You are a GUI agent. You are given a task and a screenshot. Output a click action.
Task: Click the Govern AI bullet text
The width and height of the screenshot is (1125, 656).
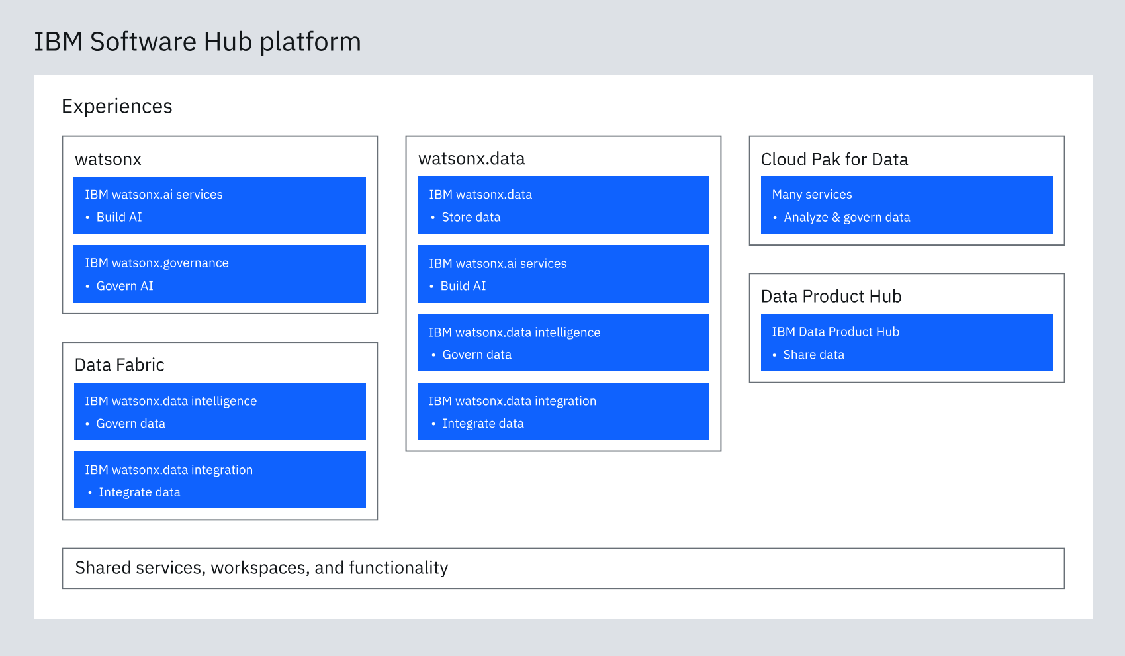point(124,286)
